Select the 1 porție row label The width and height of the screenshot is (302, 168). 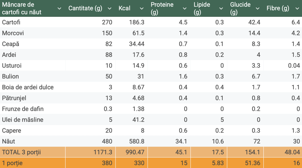12,163
